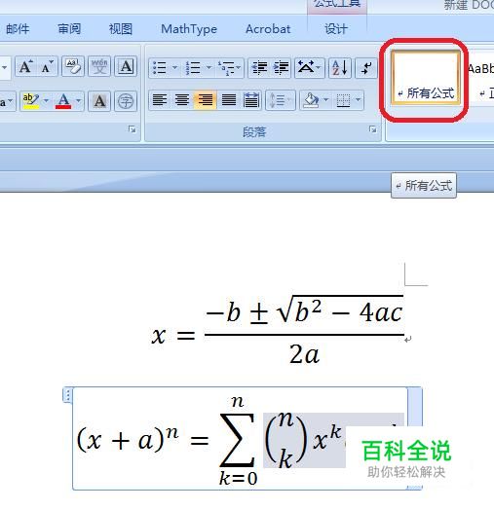494x510 pixels.
Task: Apply character border icon
Action: [x=126, y=67]
